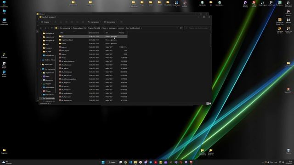Click the Explorer forward arrow
294x165 pixels.
[x=45, y=28]
